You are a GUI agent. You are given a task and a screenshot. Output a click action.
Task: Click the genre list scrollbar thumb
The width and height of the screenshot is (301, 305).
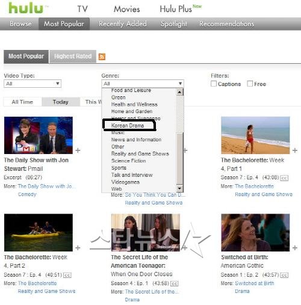(179, 158)
